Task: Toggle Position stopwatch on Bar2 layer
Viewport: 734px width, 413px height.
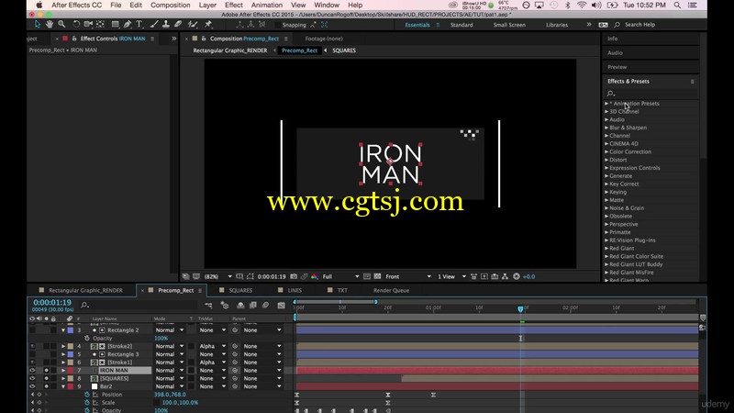Action: click(x=87, y=395)
